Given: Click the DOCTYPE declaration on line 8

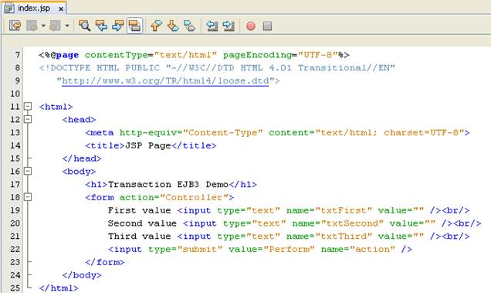Looking at the screenshot, I should 217,68.
